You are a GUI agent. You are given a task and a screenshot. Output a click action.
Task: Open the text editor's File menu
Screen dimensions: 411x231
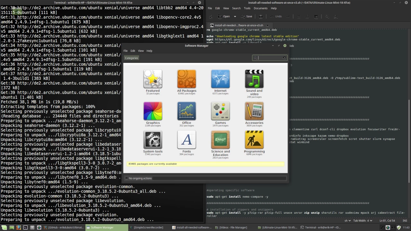[210, 8]
